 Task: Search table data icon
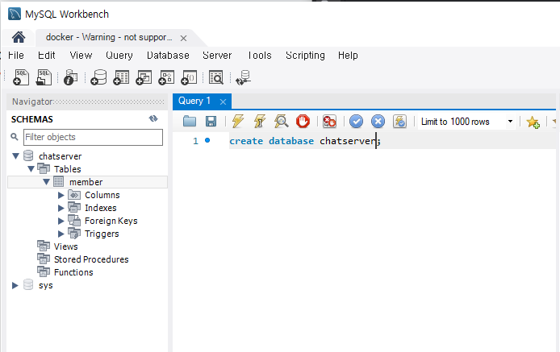(216, 77)
